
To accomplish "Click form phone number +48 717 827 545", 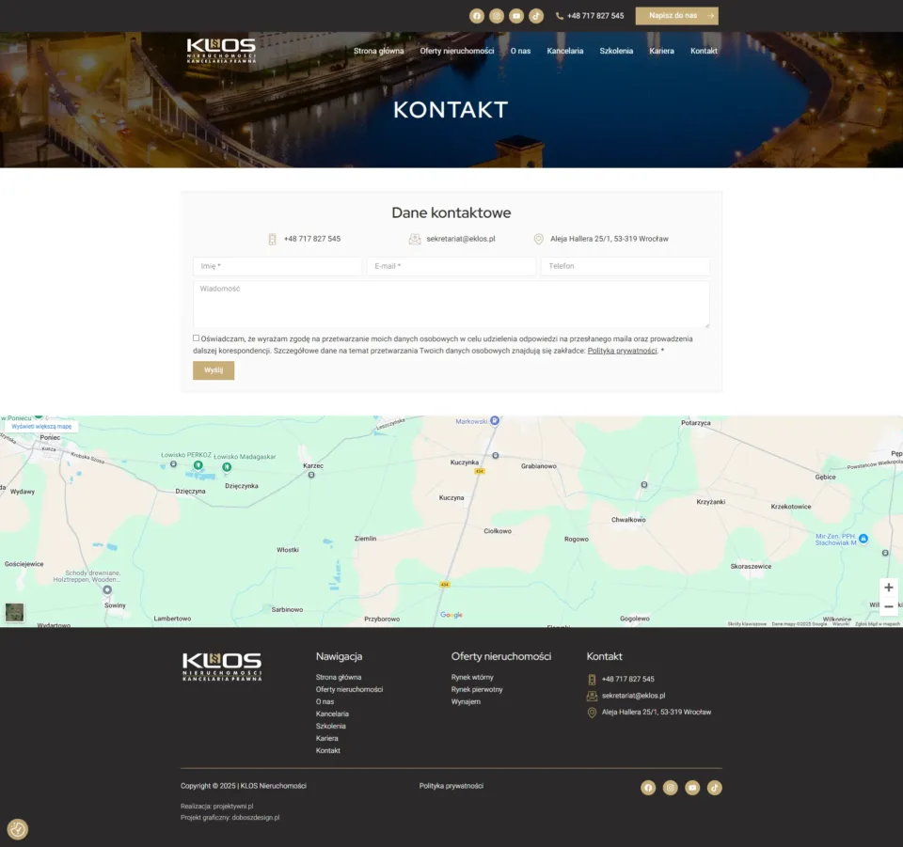I will pos(312,239).
